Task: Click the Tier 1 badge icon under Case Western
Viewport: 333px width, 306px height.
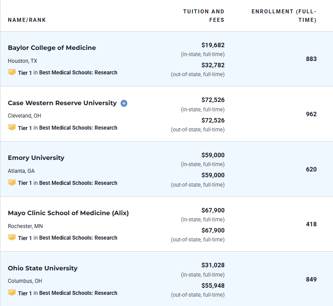Action: click(12, 127)
